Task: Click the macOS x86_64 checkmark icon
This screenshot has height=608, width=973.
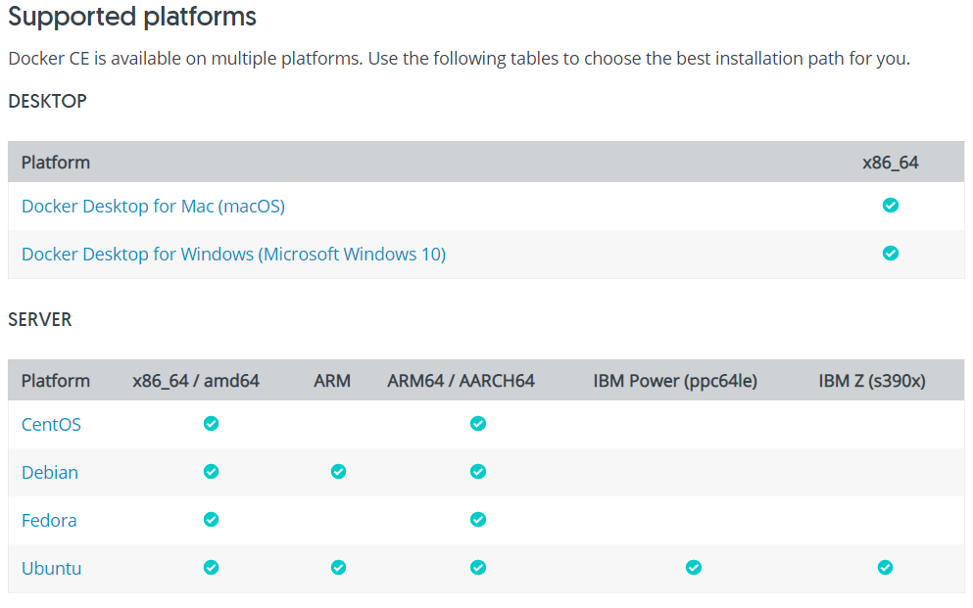Action: pyautogui.click(x=890, y=206)
